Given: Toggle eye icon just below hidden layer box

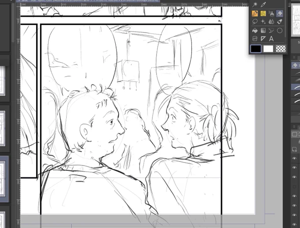Looking at the screenshot, I should [x=294, y=196].
